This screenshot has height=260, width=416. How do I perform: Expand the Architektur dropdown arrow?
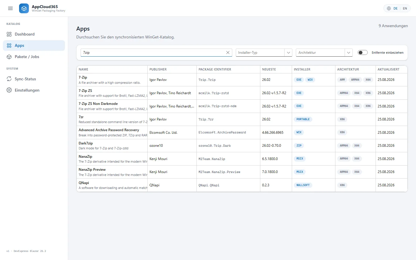pos(348,53)
